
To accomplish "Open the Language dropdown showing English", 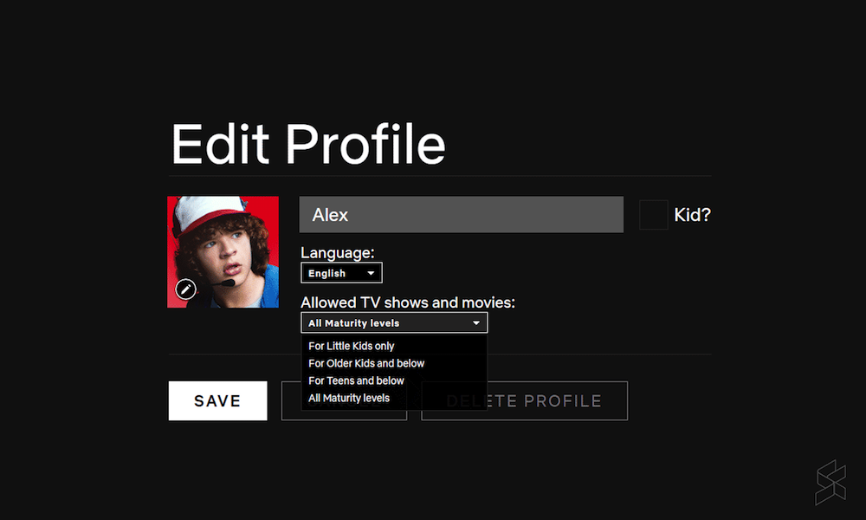I will point(341,272).
